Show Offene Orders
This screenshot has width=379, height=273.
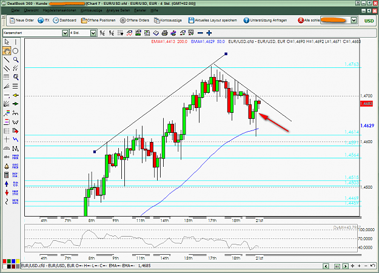pos(135,20)
